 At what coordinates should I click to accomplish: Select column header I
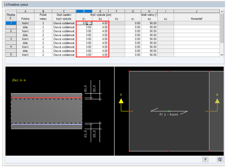point(165,11)
